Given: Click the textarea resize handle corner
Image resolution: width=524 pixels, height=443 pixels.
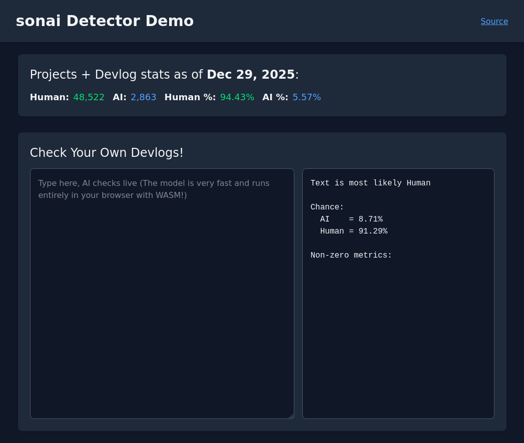Looking at the screenshot, I should point(291,415).
